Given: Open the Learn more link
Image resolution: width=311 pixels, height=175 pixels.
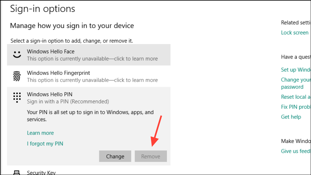Looking at the screenshot, I should [40, 133].
